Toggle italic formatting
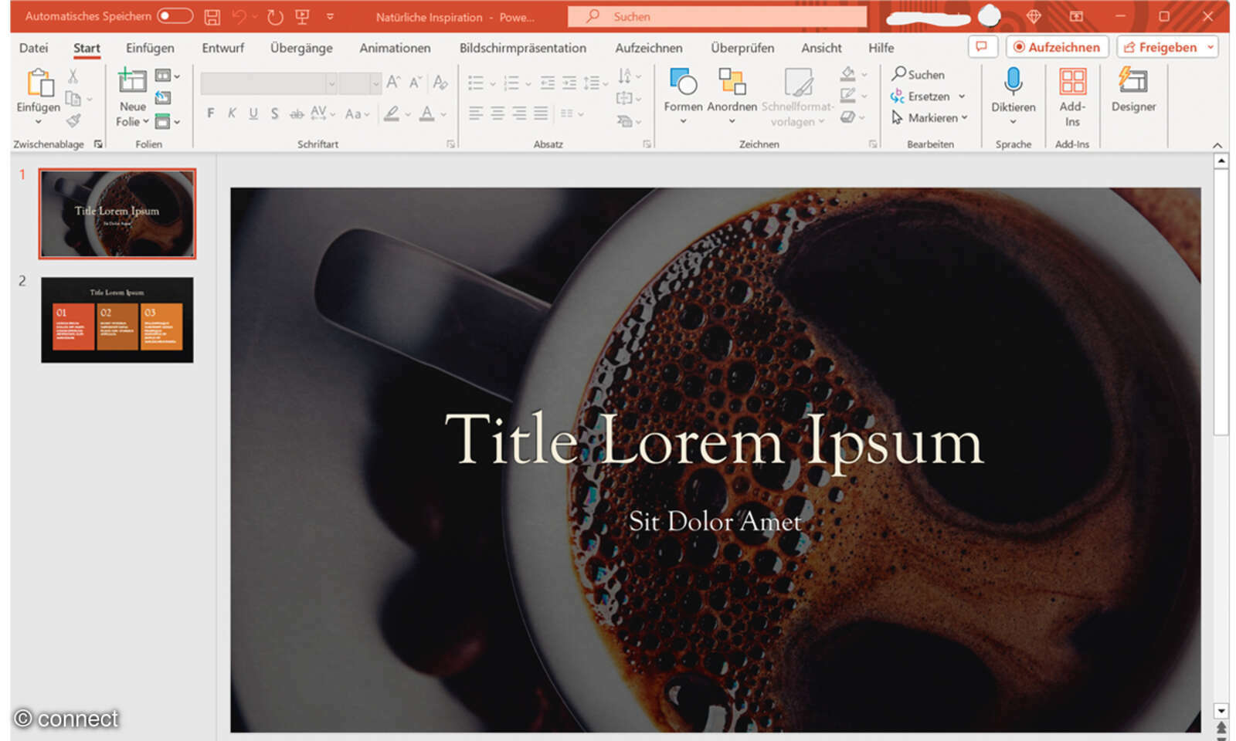Image resolution: width=1236 pixels, height=741 pixels. pyautogui.click(x=231, y=113)
